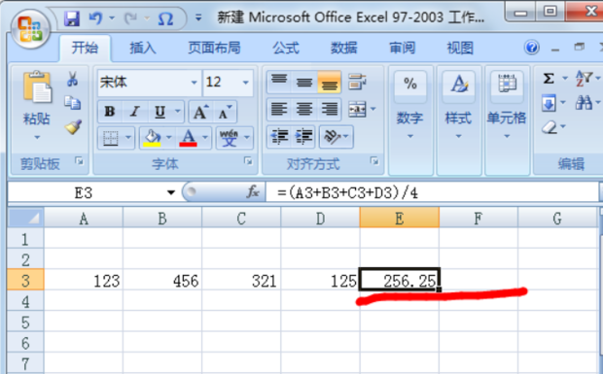603x374 pixels.
Task: Clear contents with eraser icon
Action: tap(550, 126)
